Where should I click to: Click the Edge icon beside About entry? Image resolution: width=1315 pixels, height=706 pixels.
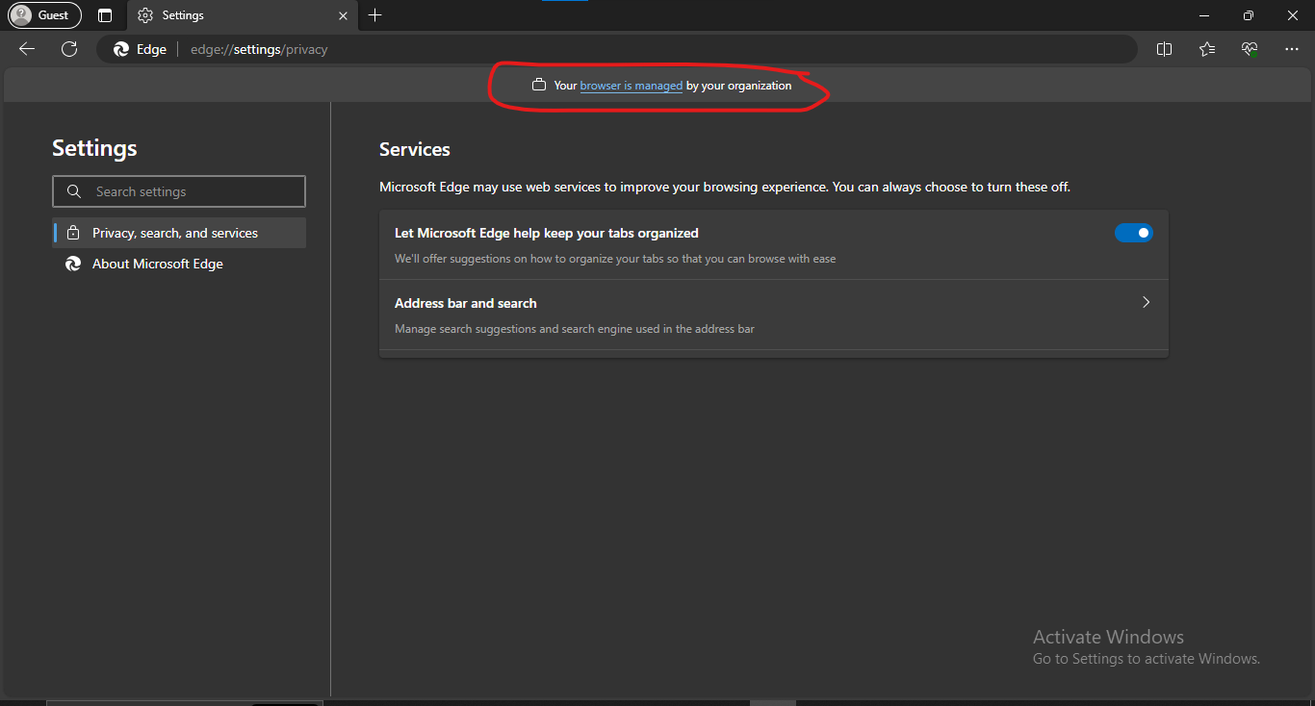(x=73, y=264)
